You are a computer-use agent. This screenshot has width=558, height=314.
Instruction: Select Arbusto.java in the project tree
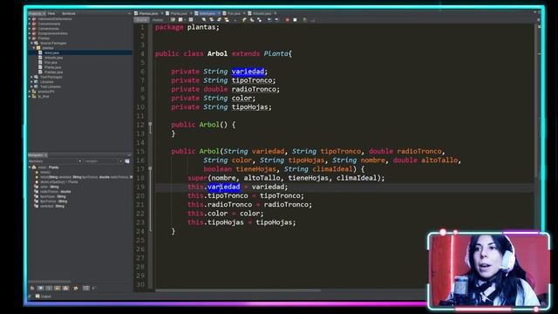coord(53,58)
